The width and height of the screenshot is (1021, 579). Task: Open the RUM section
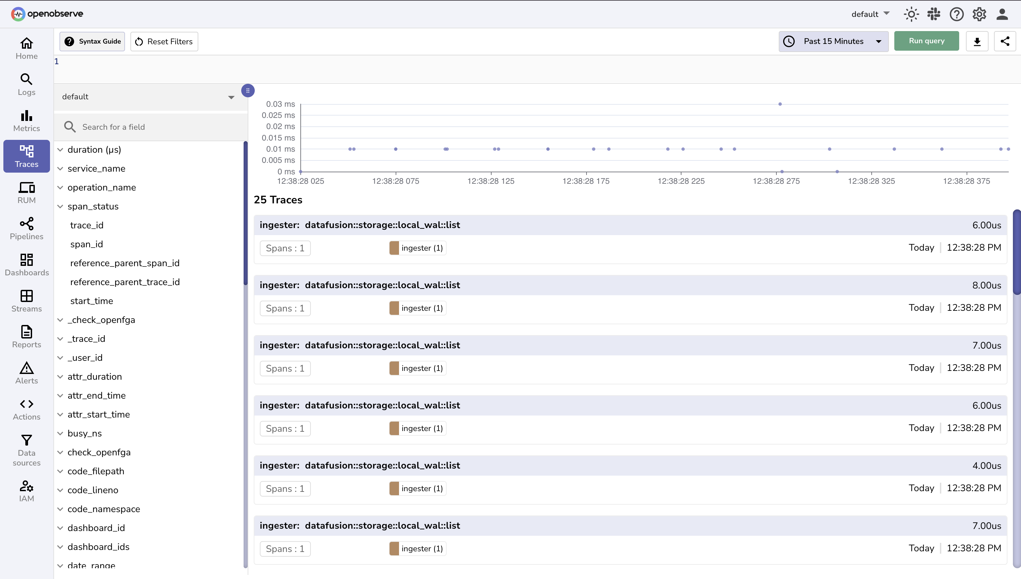(x=26, y=193)
